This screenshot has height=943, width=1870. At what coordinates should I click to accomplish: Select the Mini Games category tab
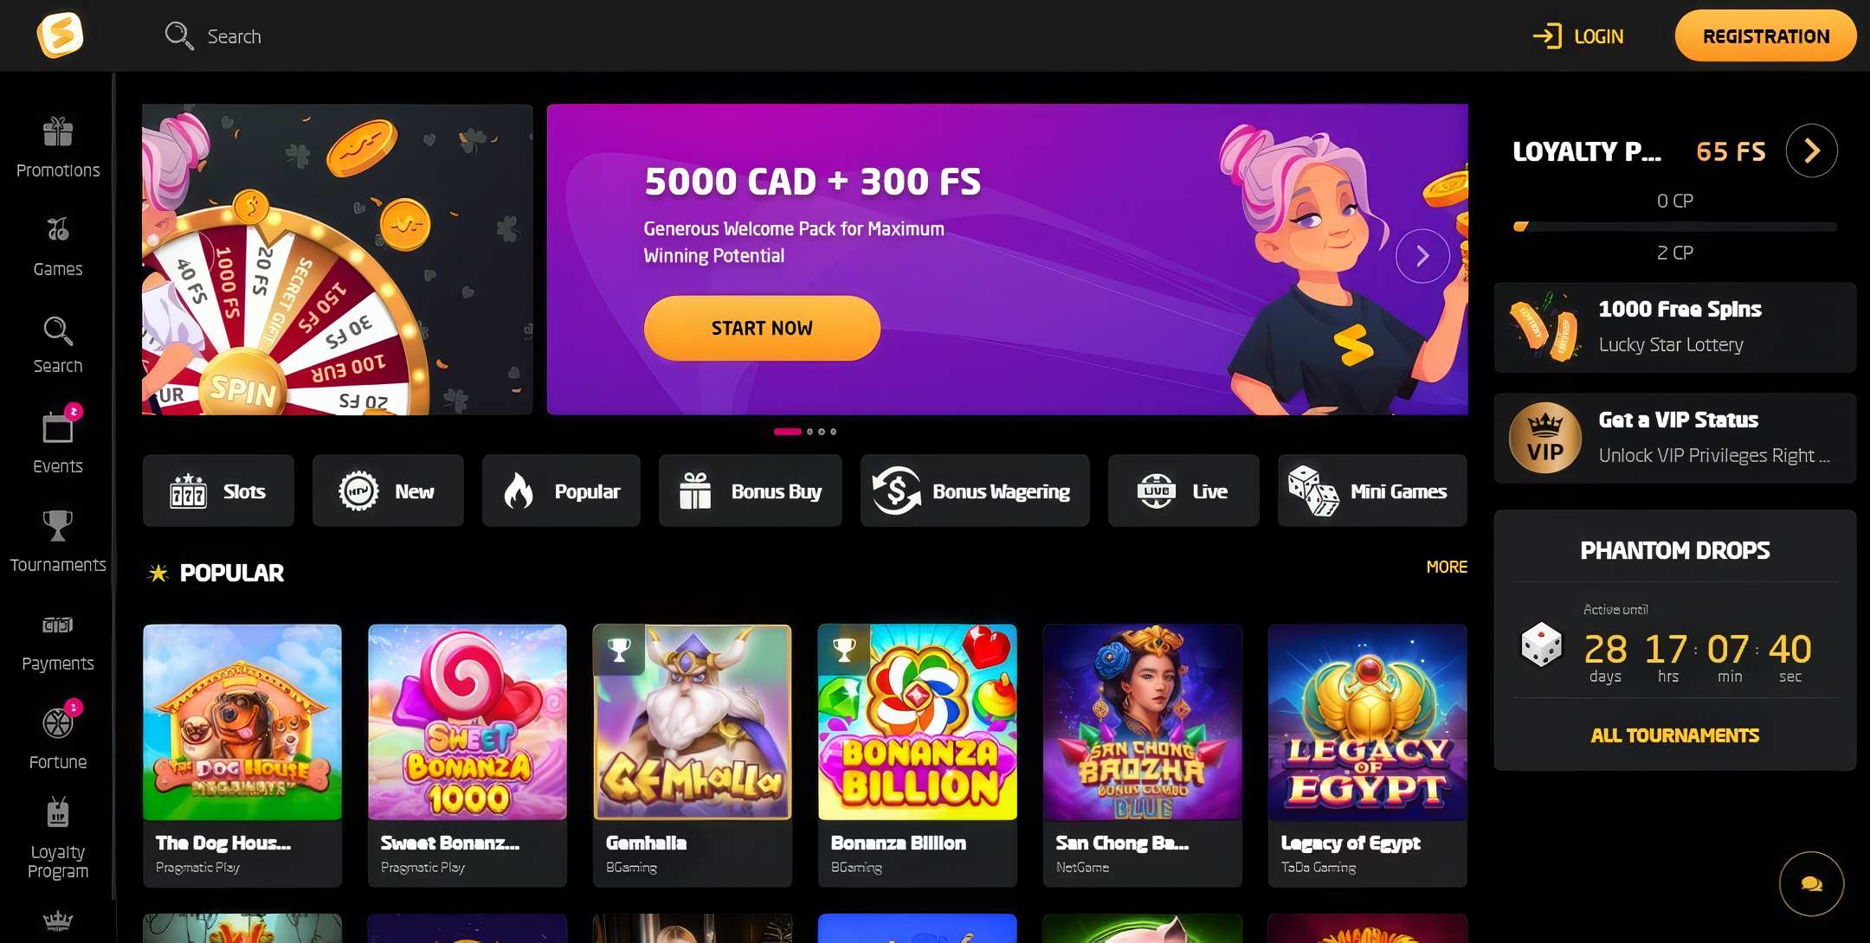1372,491
